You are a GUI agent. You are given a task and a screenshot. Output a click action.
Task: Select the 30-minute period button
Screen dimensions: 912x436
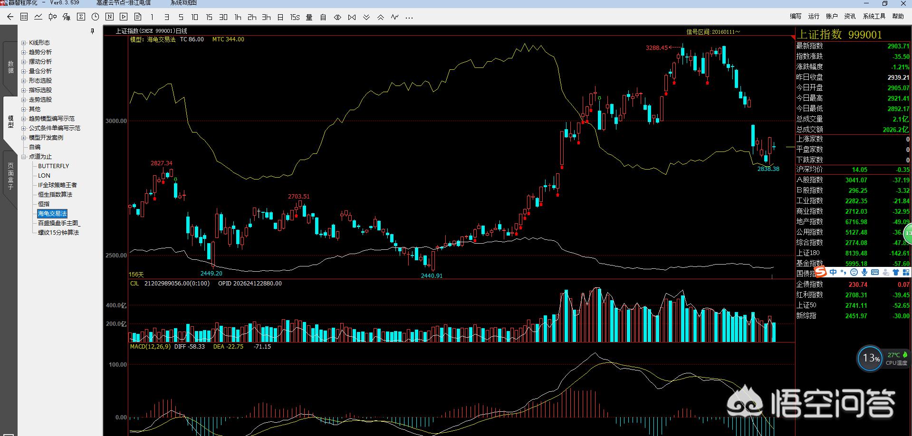pyautogui.click(x=223, y=17)
